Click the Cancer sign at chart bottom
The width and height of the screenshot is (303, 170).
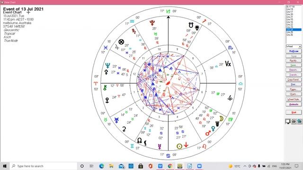pyautogui.click(x=168, y=156)
